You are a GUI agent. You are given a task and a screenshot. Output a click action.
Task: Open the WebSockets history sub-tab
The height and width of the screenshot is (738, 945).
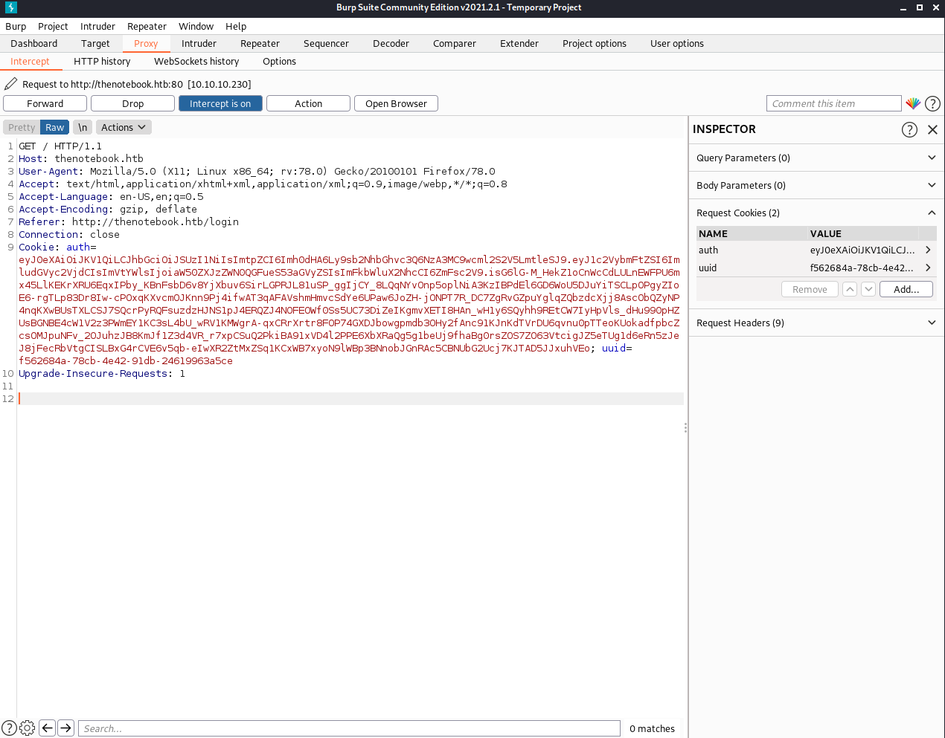[196, 62]
